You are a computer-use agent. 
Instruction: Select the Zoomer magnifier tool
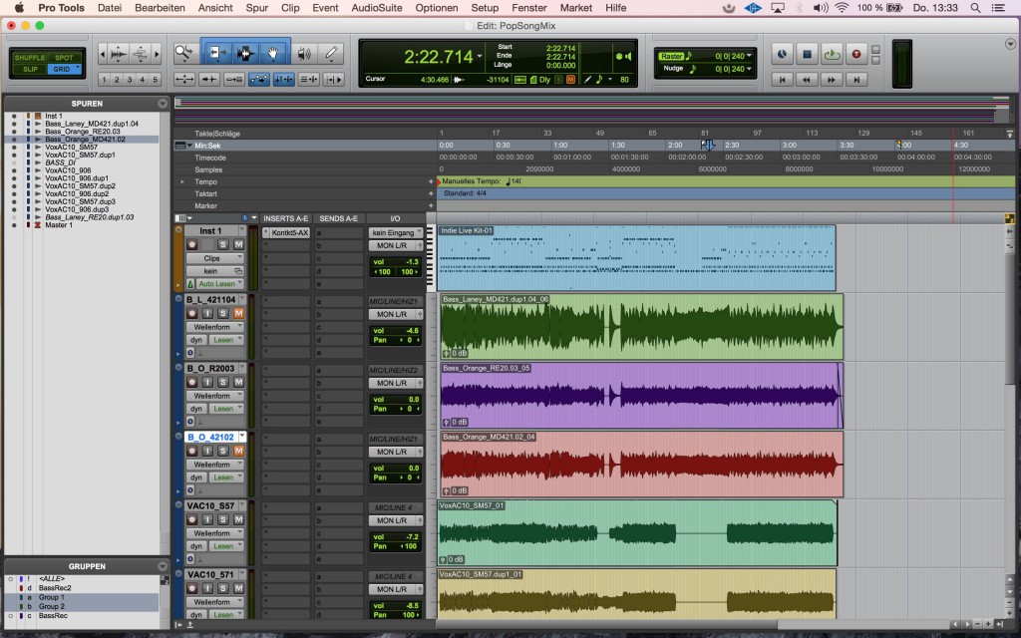[184, 54]
